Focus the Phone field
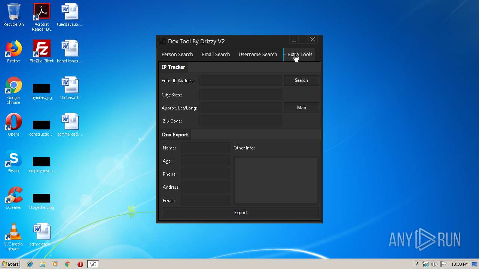This screenshot has width=479, height=269. point(205,174)
